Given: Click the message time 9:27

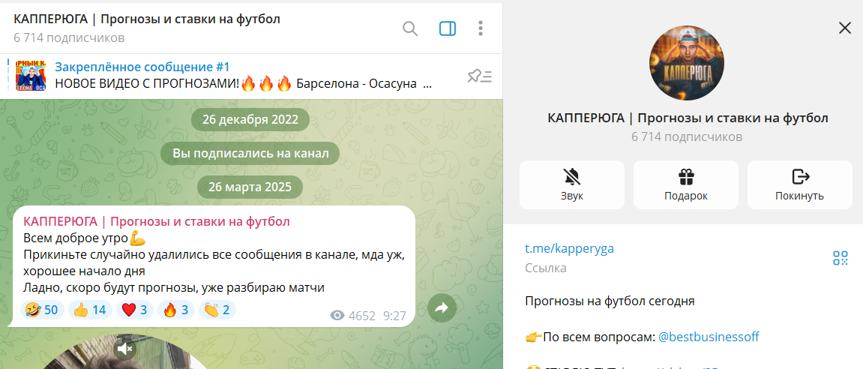Looking at the screenshot, I should (394, 316).
